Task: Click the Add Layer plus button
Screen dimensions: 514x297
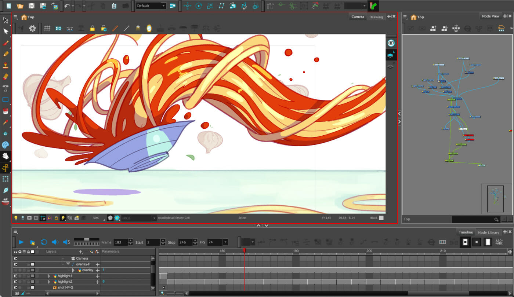Action: point(80,252)
